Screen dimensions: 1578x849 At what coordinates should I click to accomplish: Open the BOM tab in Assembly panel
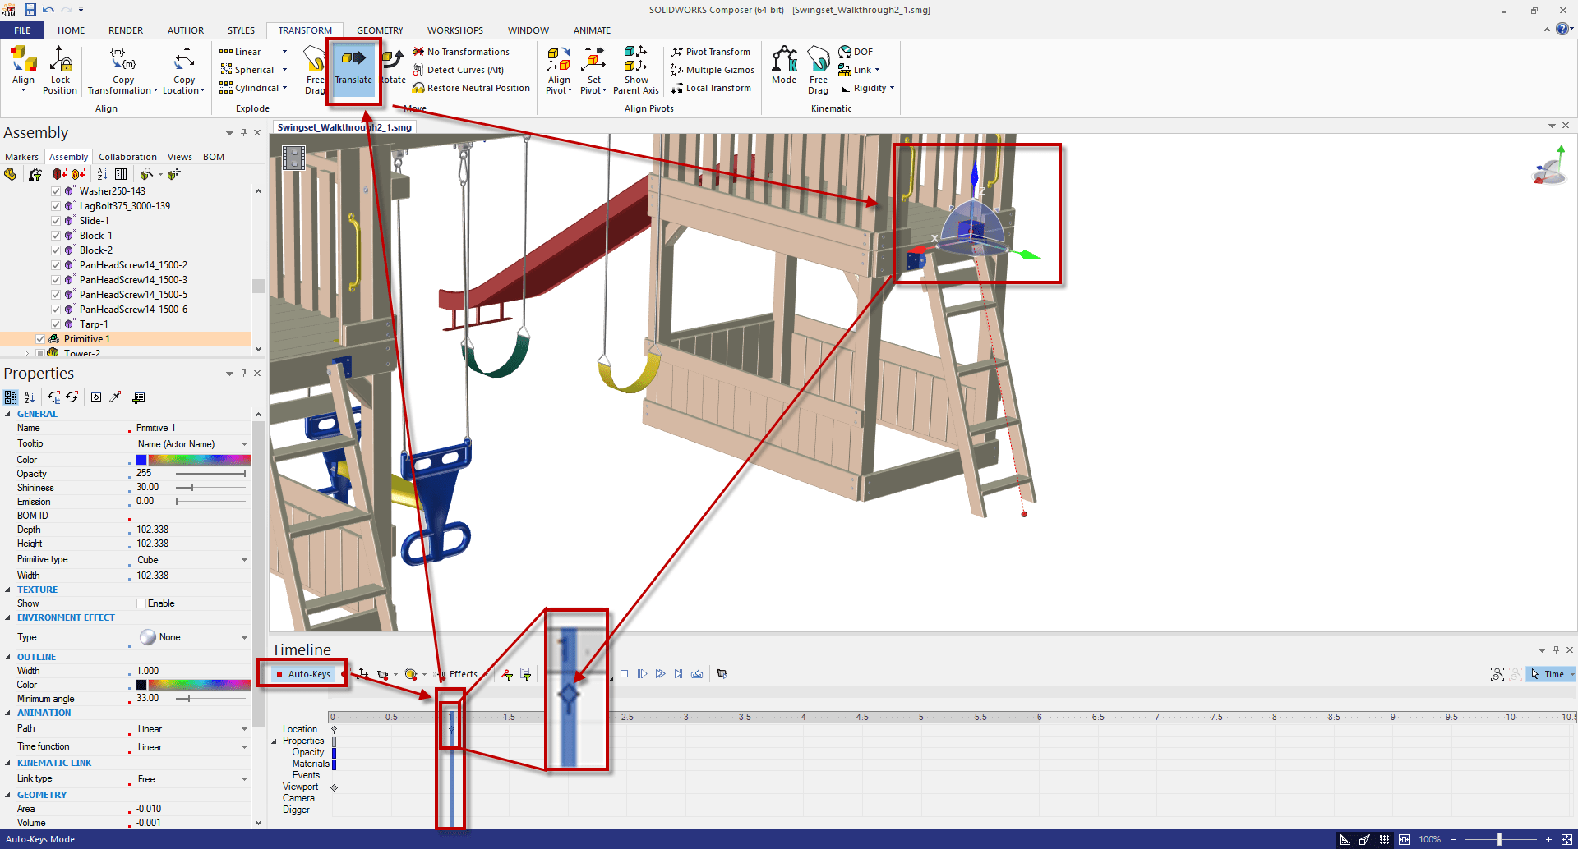(214, 157)
